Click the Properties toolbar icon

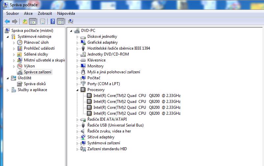click(43, 21)
